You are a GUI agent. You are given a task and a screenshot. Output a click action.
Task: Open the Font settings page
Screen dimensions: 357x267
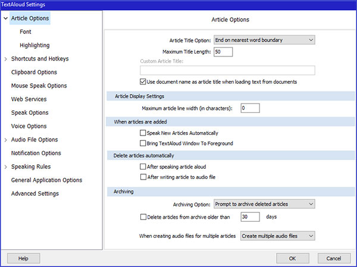point(26,32)
